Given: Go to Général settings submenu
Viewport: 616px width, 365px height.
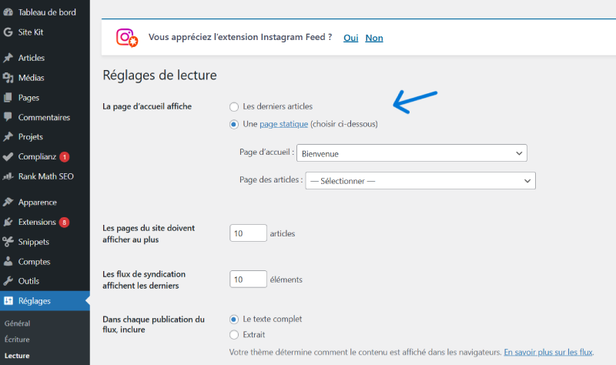Looking at the screenshot, I should pos(17,323).
